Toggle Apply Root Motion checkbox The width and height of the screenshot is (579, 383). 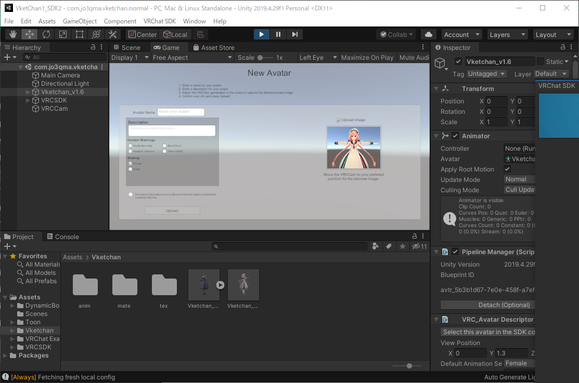point(507,169)
